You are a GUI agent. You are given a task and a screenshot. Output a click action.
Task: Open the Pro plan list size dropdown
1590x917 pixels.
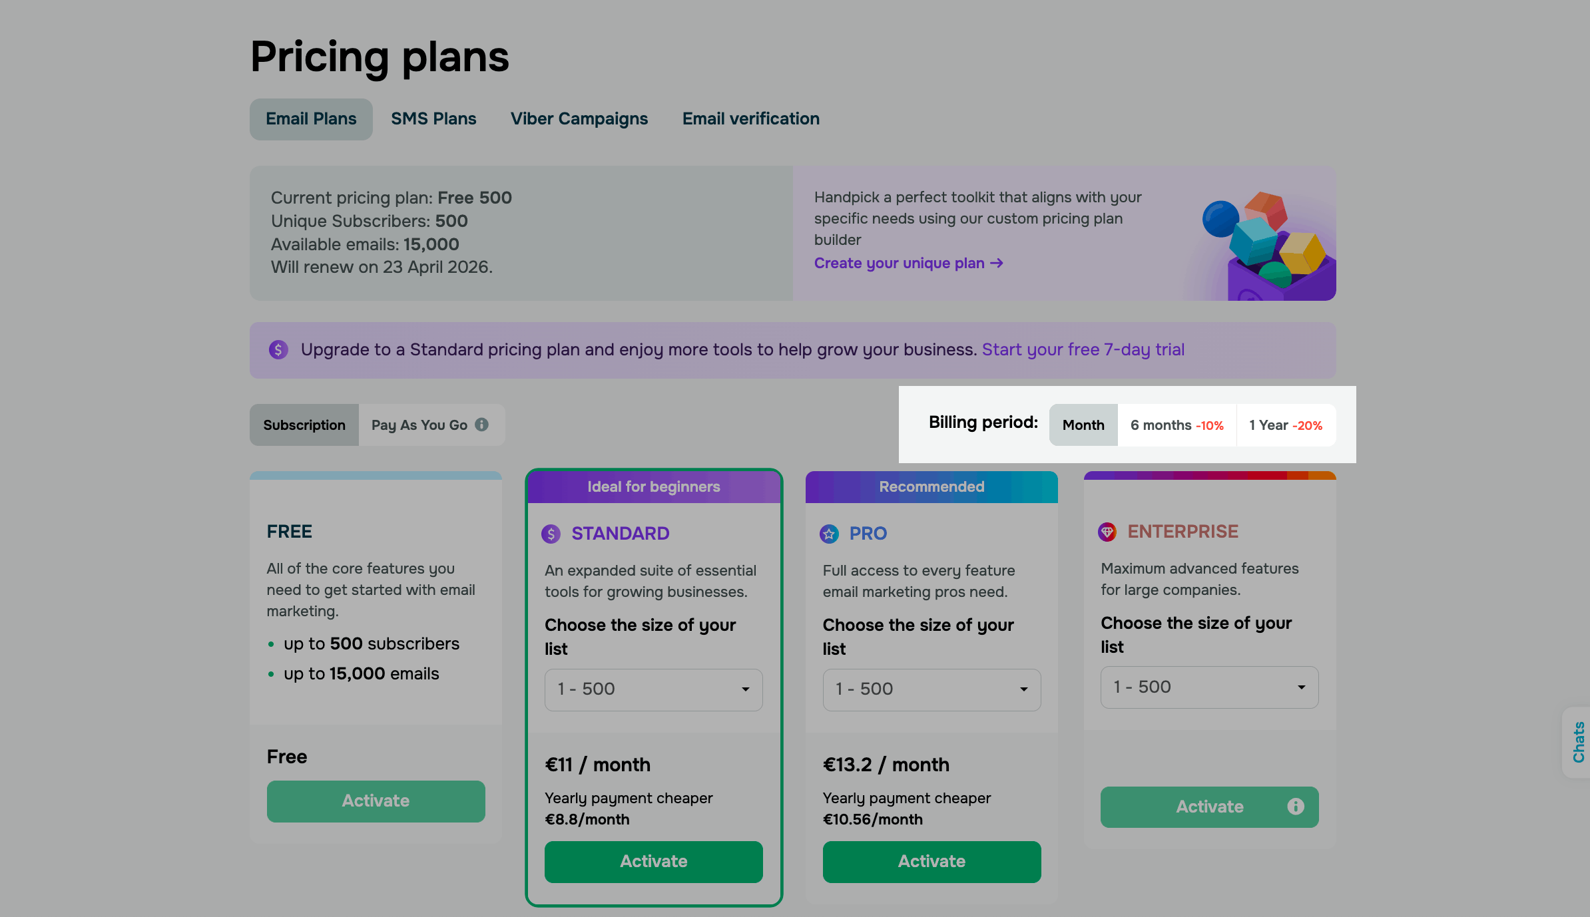click(931, 689)
